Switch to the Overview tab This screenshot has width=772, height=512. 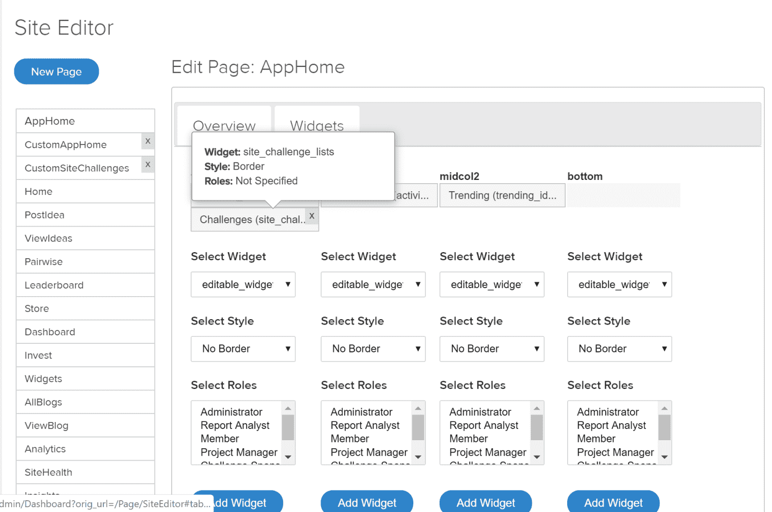(x=224, y=125)
